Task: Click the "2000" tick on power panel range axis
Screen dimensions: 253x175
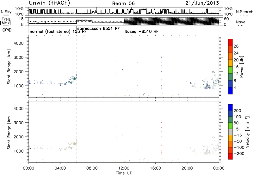Action: point(19,71)
